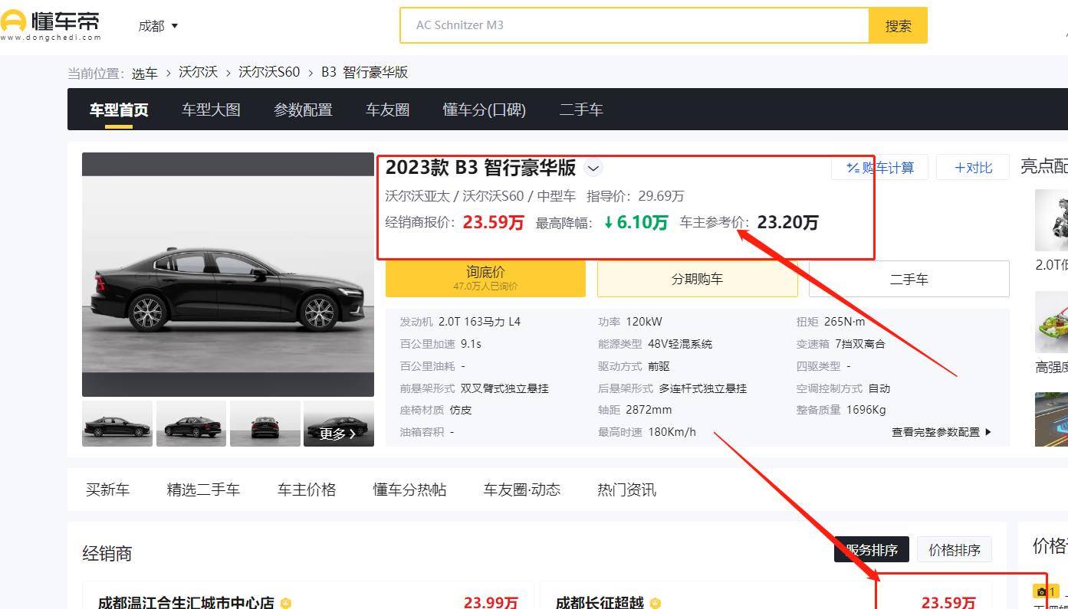
Task: Click the yellow 询底价 button
Action: point(485,279)
